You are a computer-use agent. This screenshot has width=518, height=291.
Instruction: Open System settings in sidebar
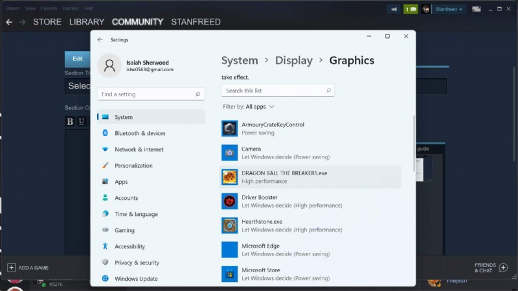[x=152, y=117]
